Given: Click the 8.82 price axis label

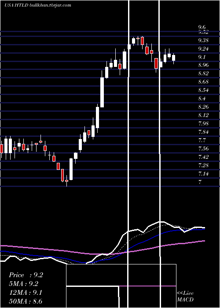Looking at the screenshot, I should [x=203, y=73].
